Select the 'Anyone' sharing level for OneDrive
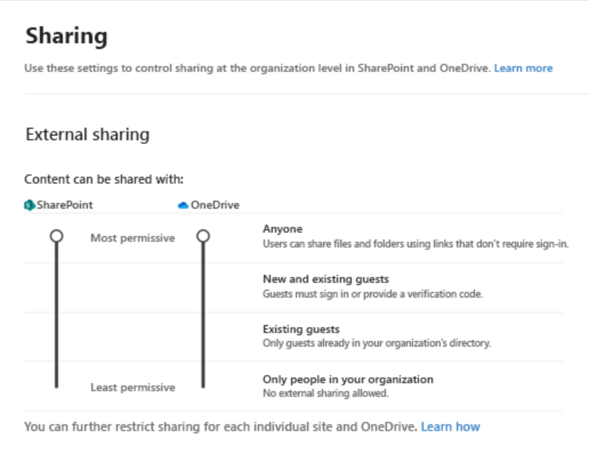Screen dimensions: 589x455 click(202, 235)
